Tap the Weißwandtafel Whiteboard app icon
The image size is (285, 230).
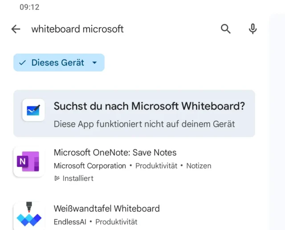(x=28, y=216)
